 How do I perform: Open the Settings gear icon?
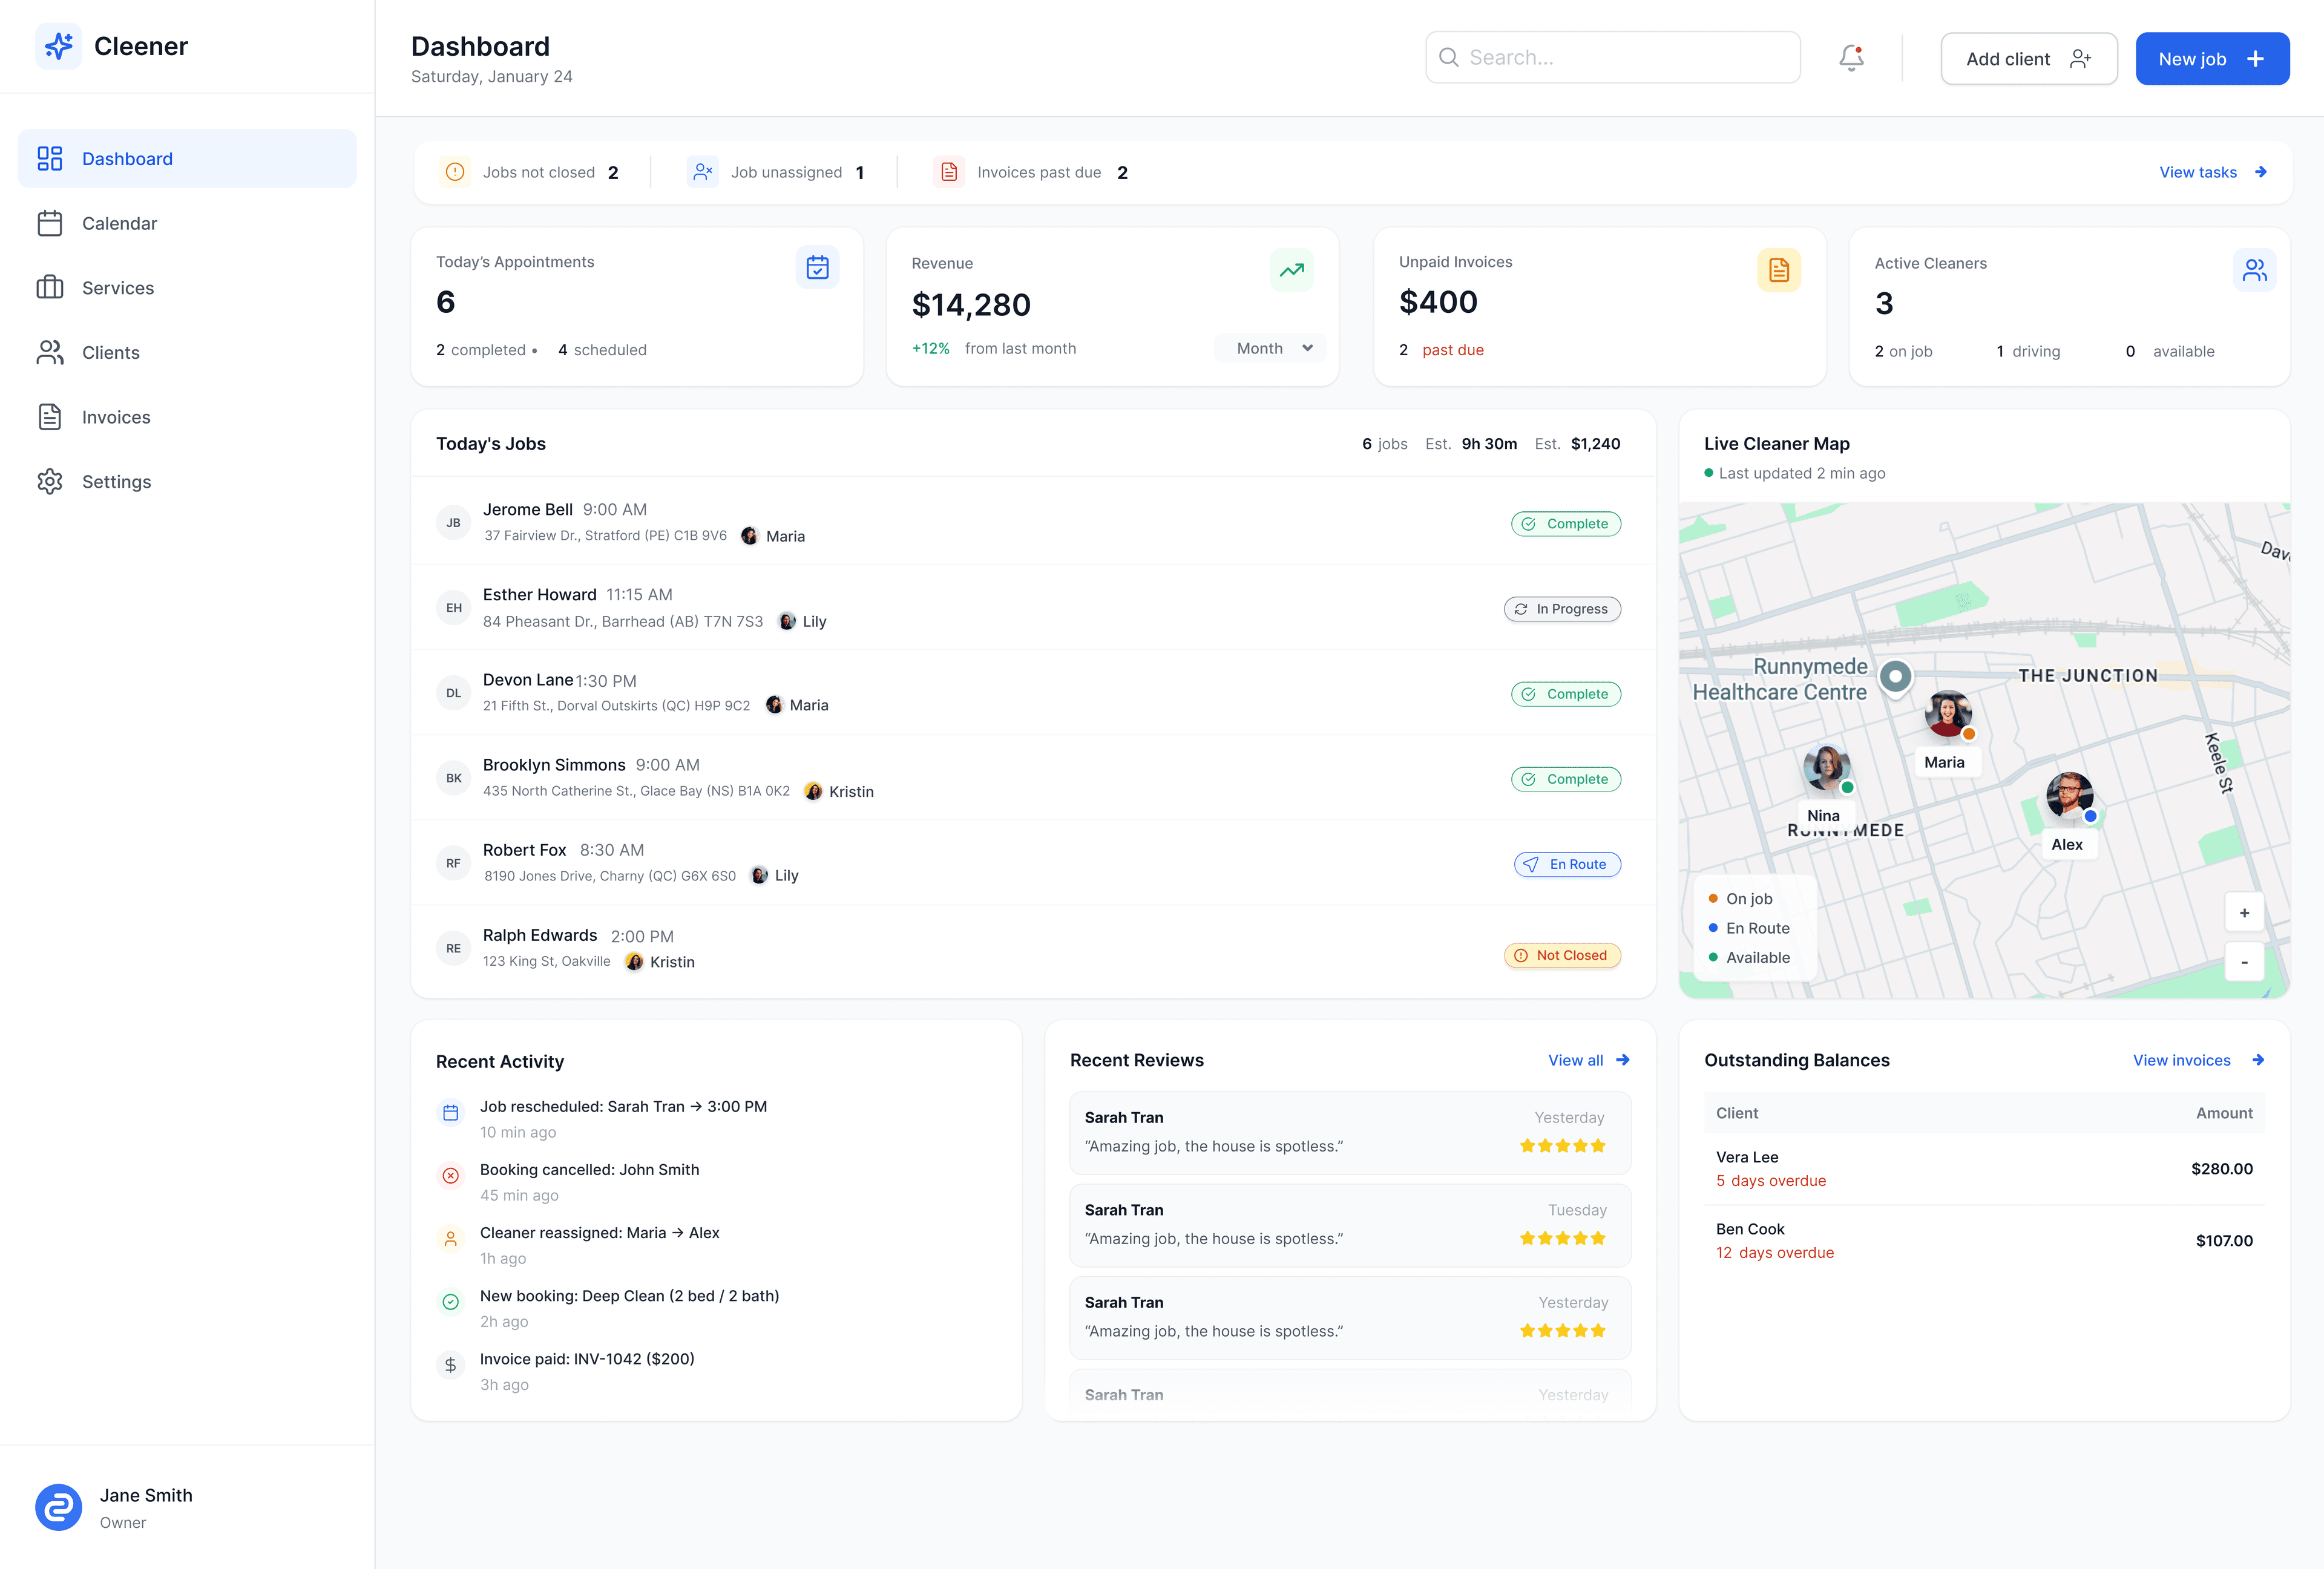pos(51,482)
